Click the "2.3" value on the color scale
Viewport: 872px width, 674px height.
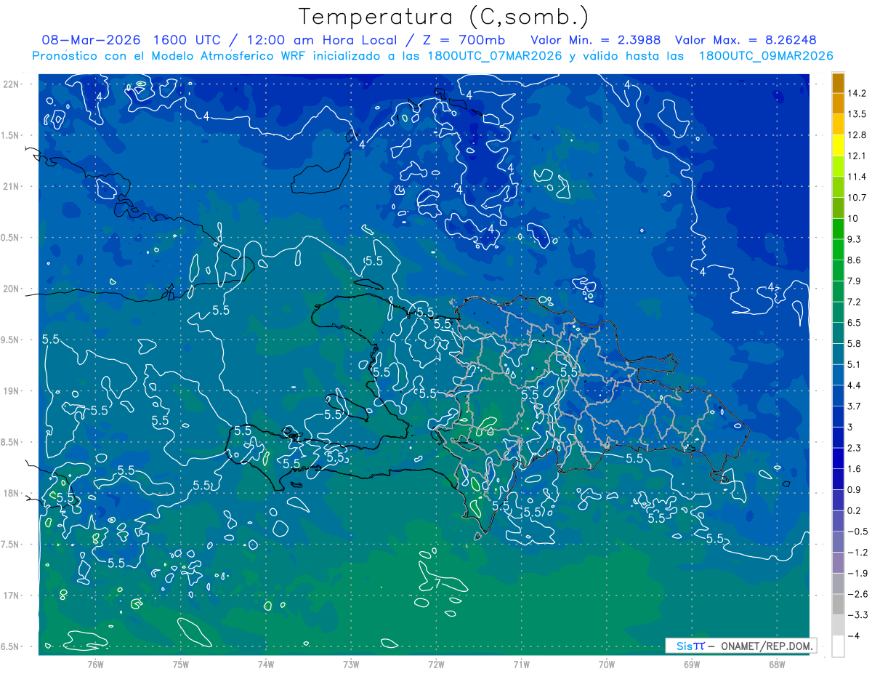tap(855, 448)
